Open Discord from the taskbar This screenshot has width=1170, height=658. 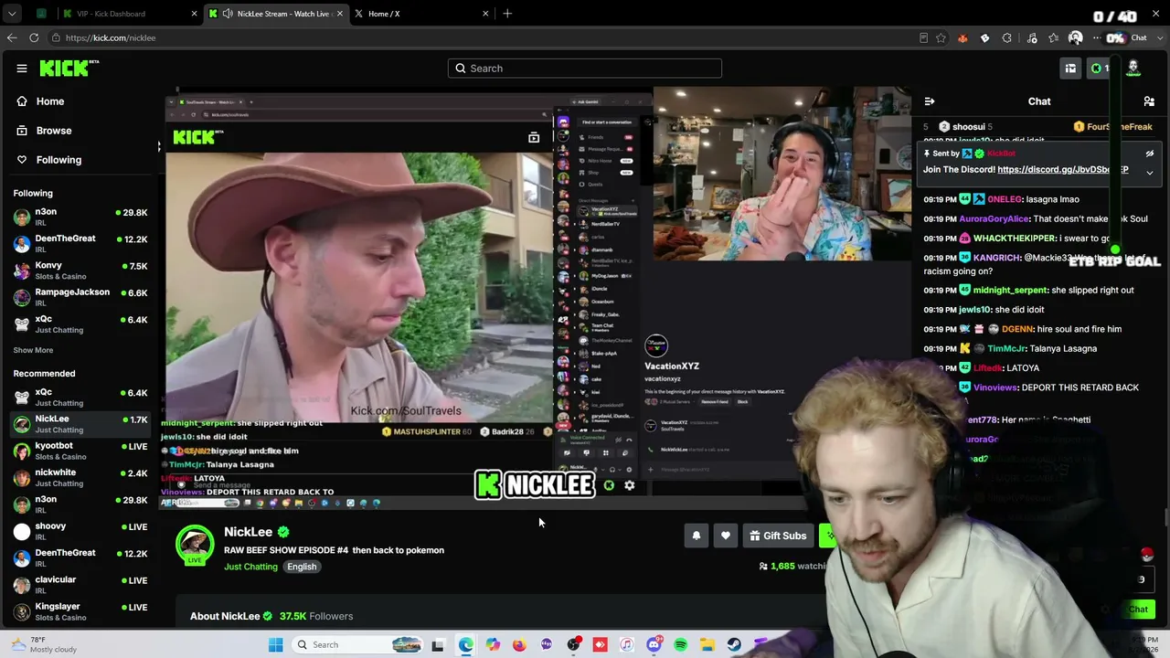click(x=654, y=645)
